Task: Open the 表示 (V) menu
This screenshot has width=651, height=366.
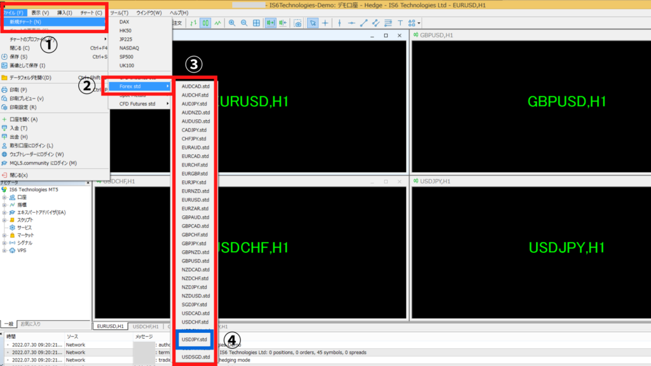Action: 40,13
